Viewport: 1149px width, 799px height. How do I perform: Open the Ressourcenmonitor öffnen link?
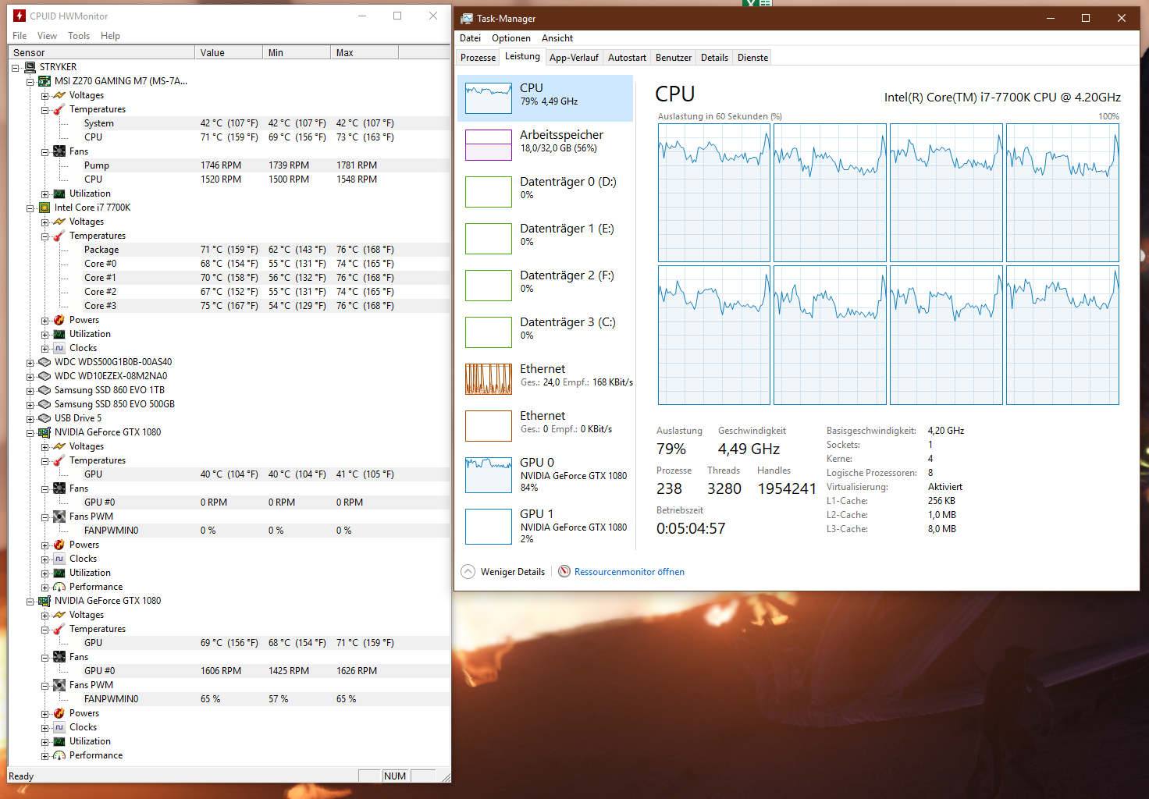pyautogui.click(x=629, y=572)
